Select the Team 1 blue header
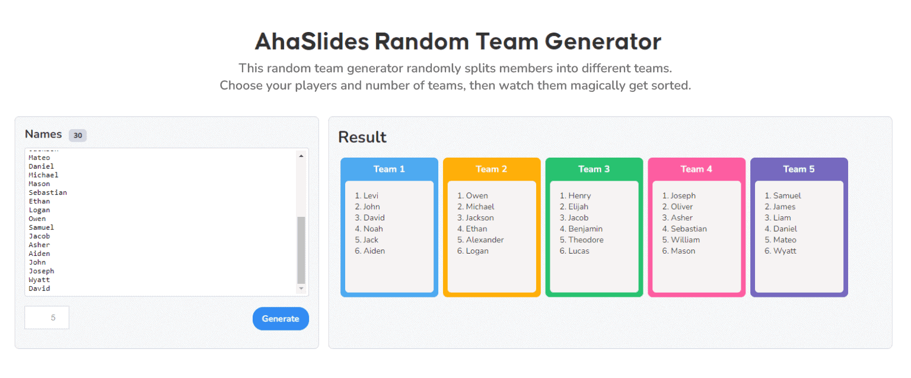This screenshot has height=378, width=911. pyautogui.click(x=389, y=169)
